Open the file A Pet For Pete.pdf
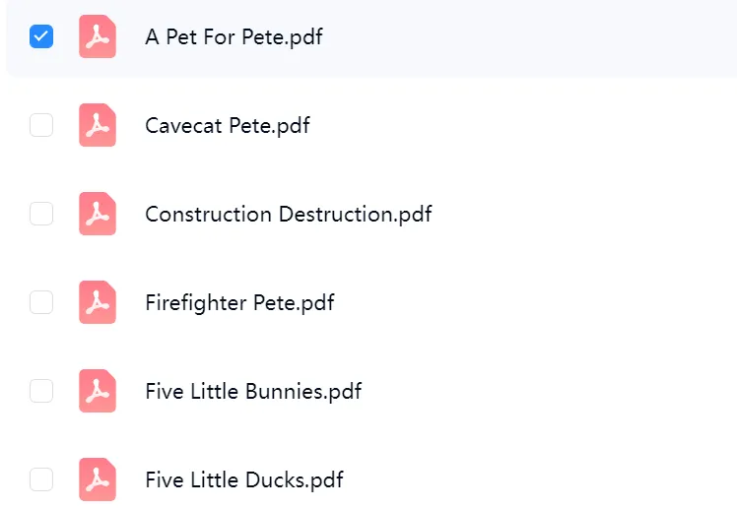The image size is (737, 509). (x=234, y=37)
